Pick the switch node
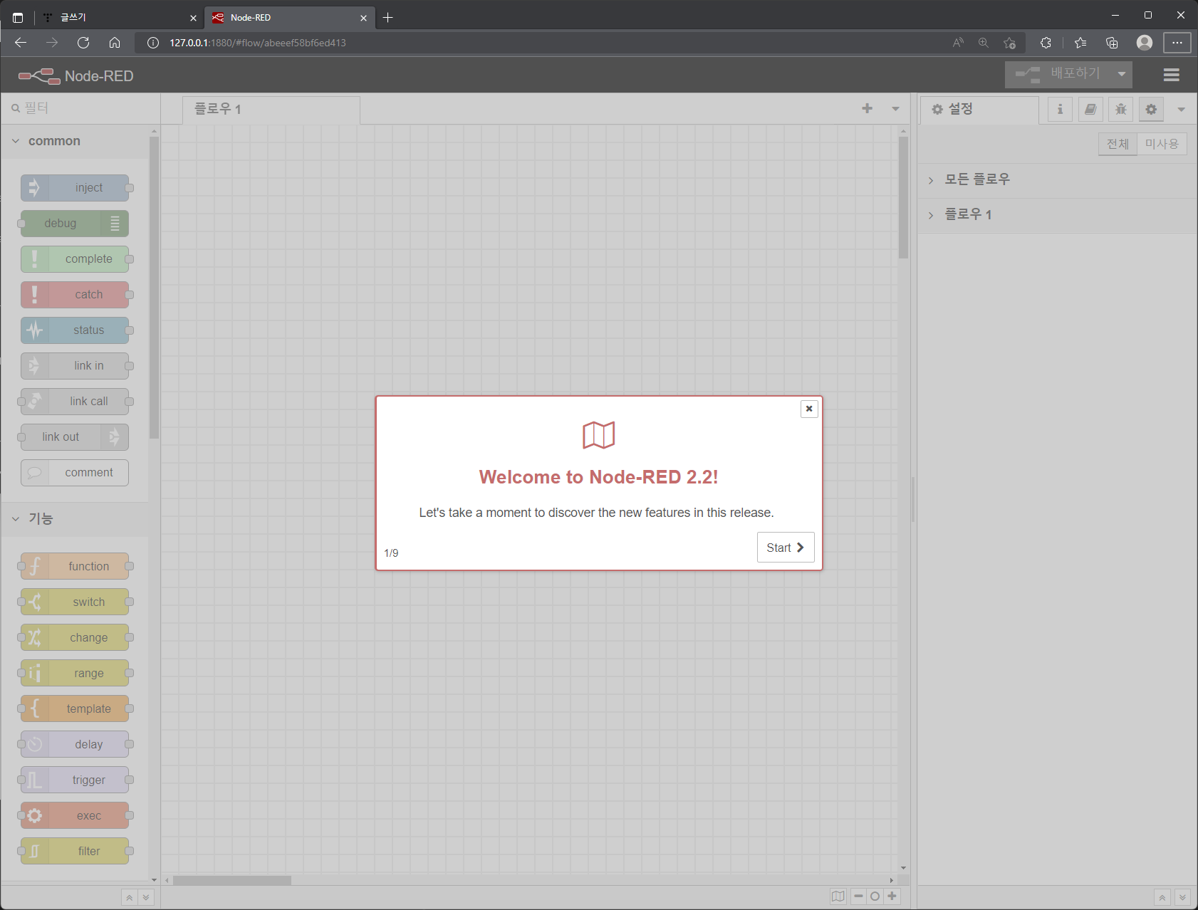The height and width of the screenshot is (910, 1198). [x=75, y=602]
